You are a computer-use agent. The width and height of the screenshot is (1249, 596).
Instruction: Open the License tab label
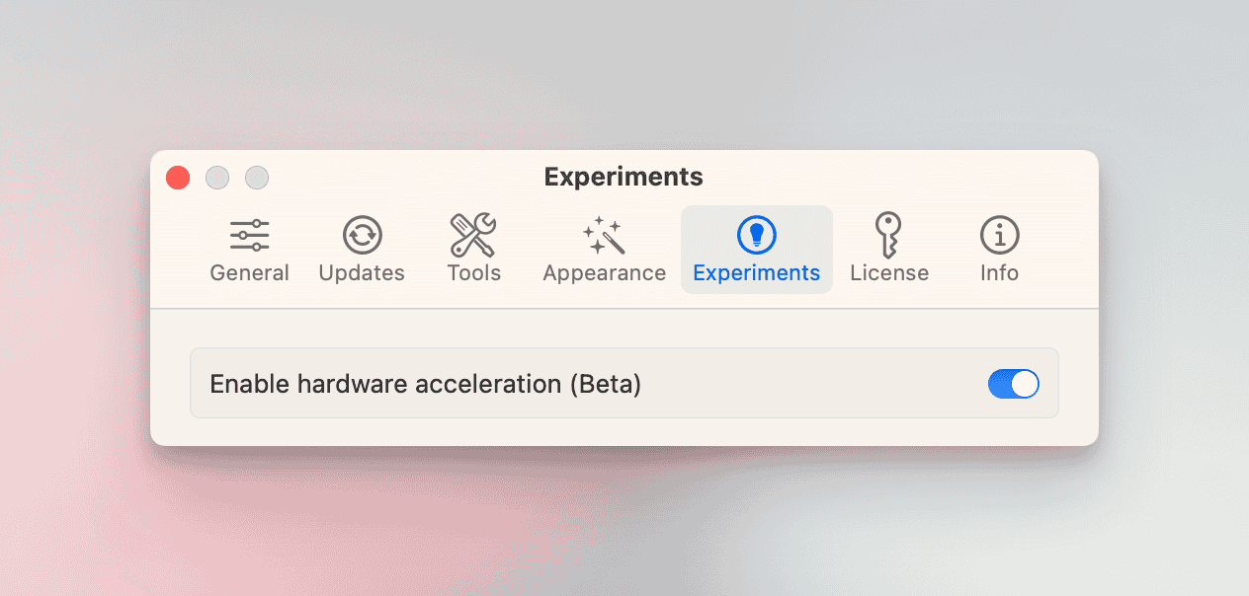(x=889, y=273)
